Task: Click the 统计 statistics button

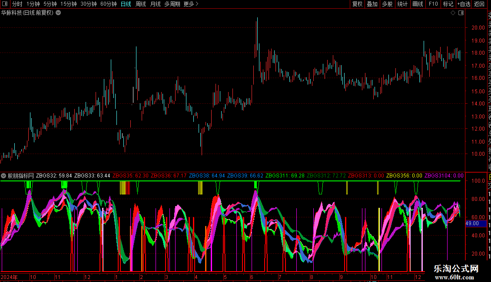Action: 402,4
